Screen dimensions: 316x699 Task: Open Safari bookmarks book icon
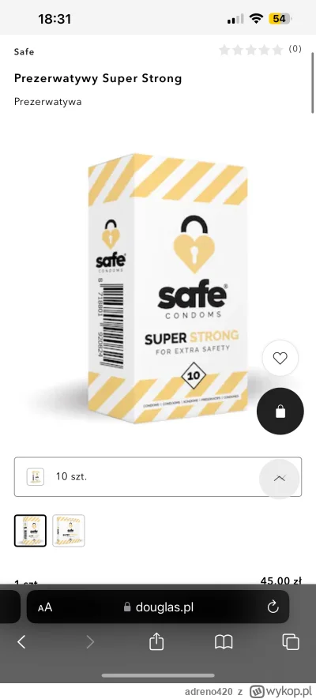(224, 642)
